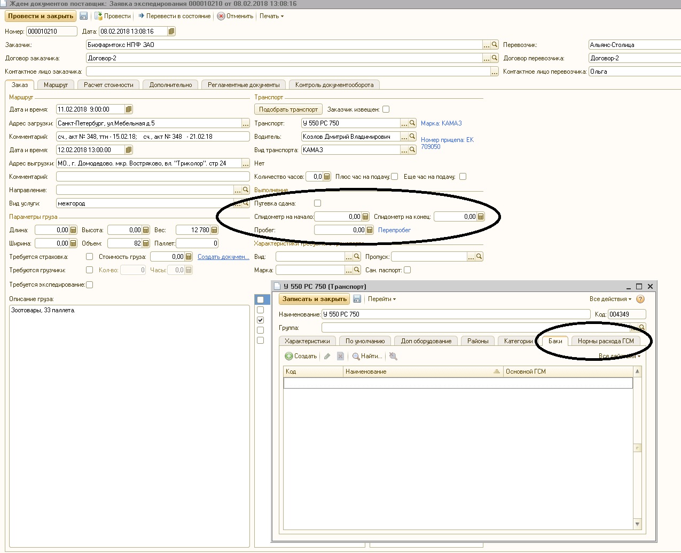
Task: Open the Нормы расхода ГСМ tab
Action: (x=606, y=341)
